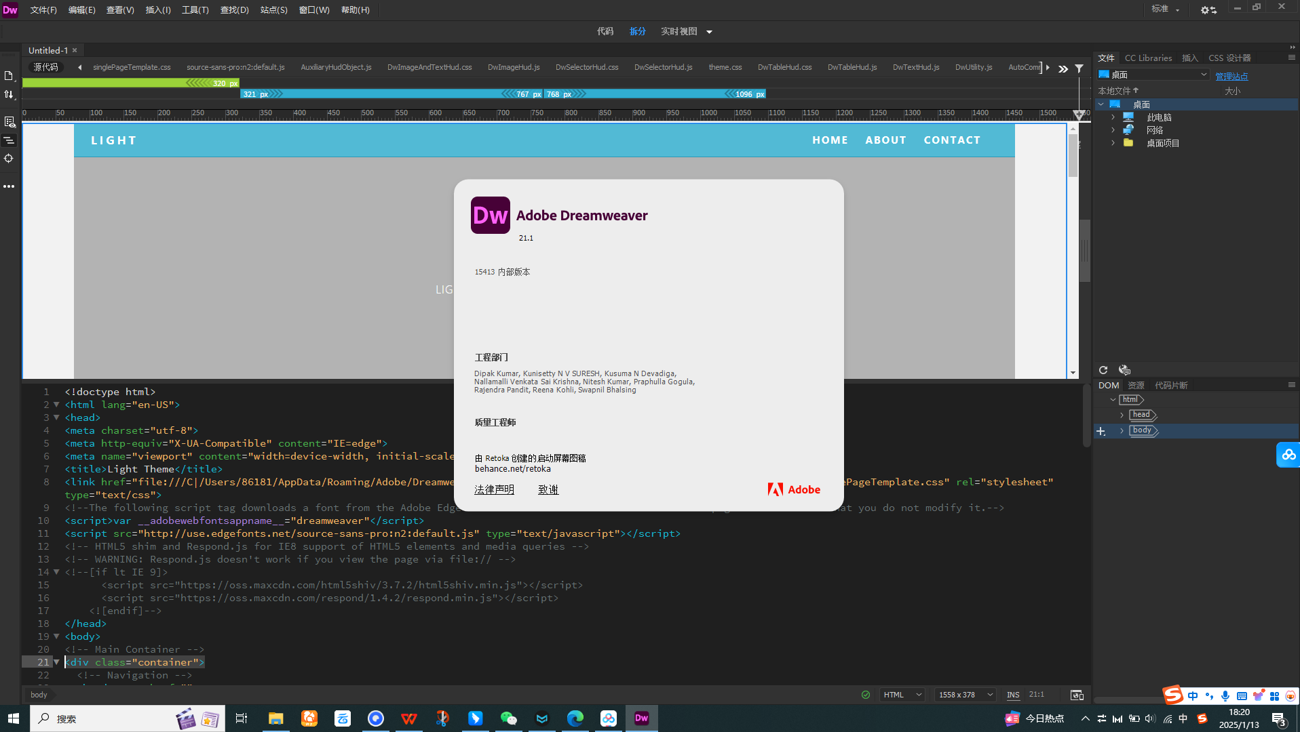Open the 站点(S) menu
This screenshot has height=732, width=1300.
coord(273,10)
